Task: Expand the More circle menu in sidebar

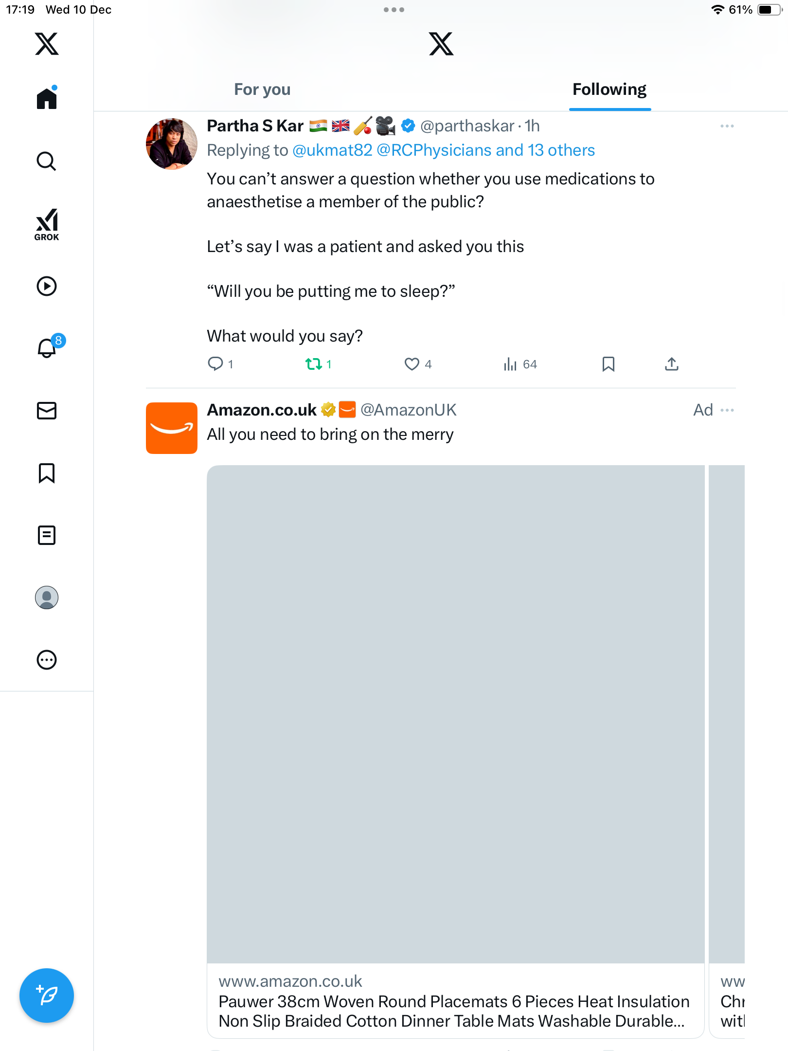Action: click(x=47, y=660)
